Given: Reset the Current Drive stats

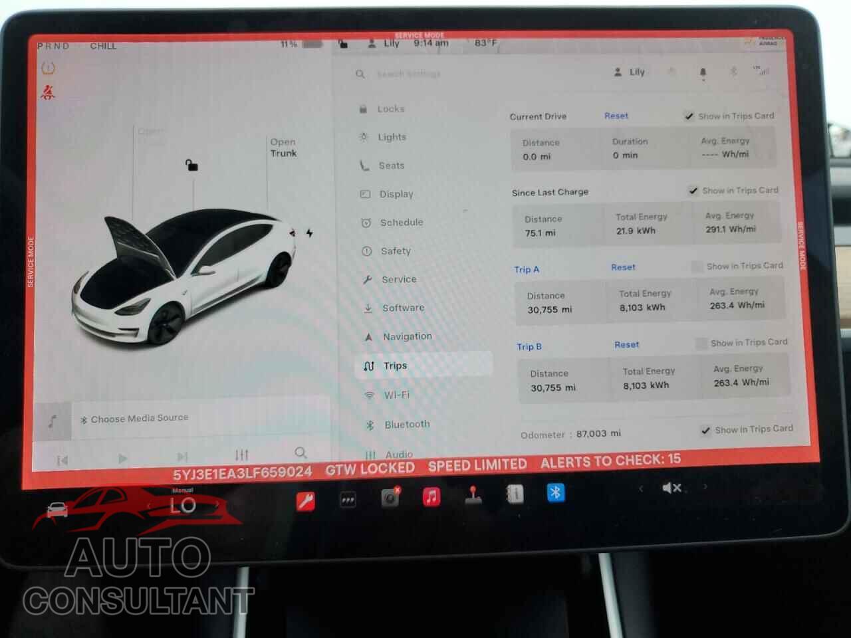Looking at the screenshot, I should point(616,116).
